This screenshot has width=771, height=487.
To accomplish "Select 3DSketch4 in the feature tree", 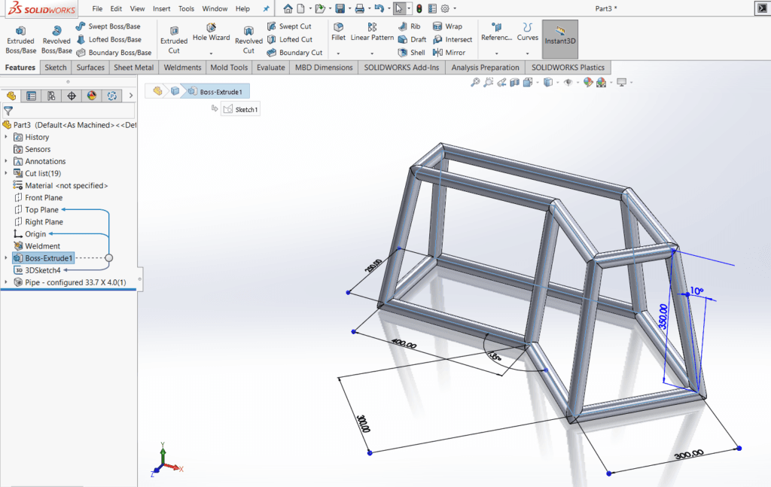I will point(42,270).
